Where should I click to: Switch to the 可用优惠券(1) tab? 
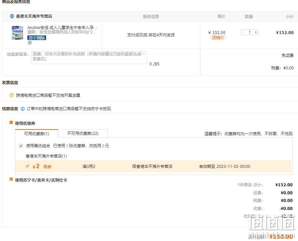click(x=36, y=134)
